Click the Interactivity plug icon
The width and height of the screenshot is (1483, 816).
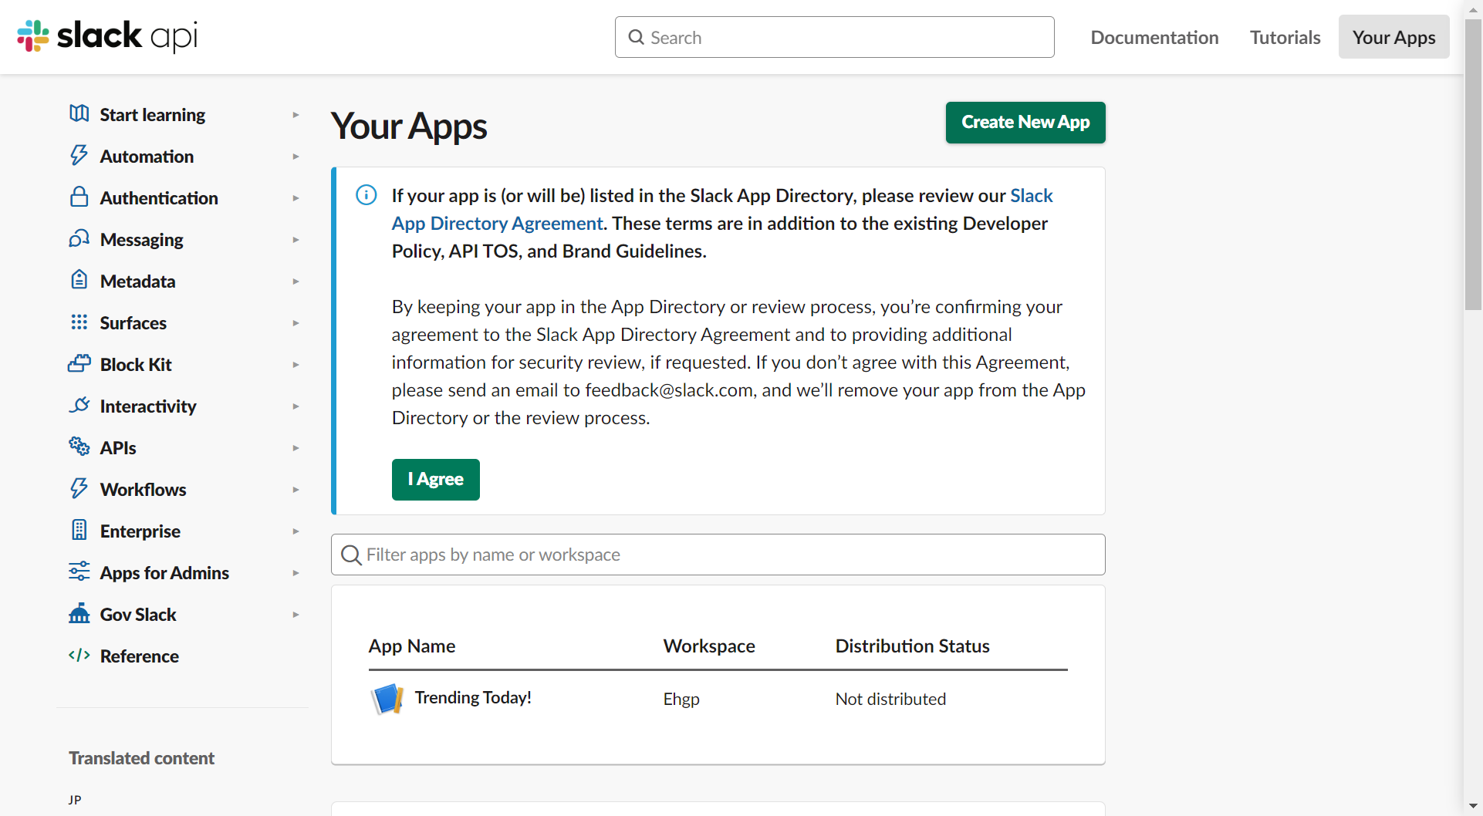point(79,405)
